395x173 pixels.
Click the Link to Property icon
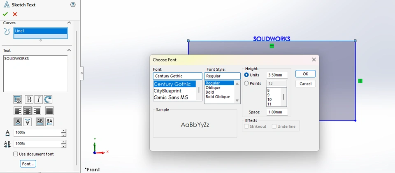pyautogui.click(x=17, y=99)
